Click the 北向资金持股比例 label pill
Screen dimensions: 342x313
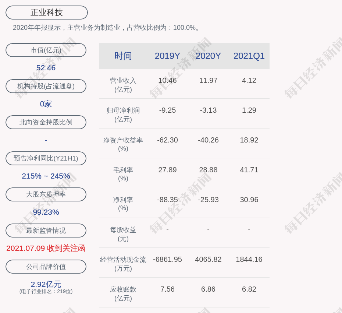point(46,122)
